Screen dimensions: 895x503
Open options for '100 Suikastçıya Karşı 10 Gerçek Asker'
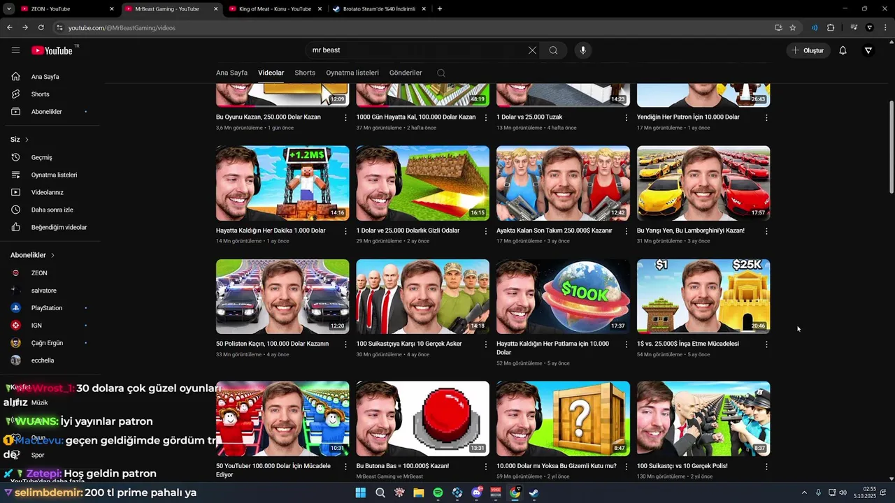pyautogui.click(x=486, y=344)
